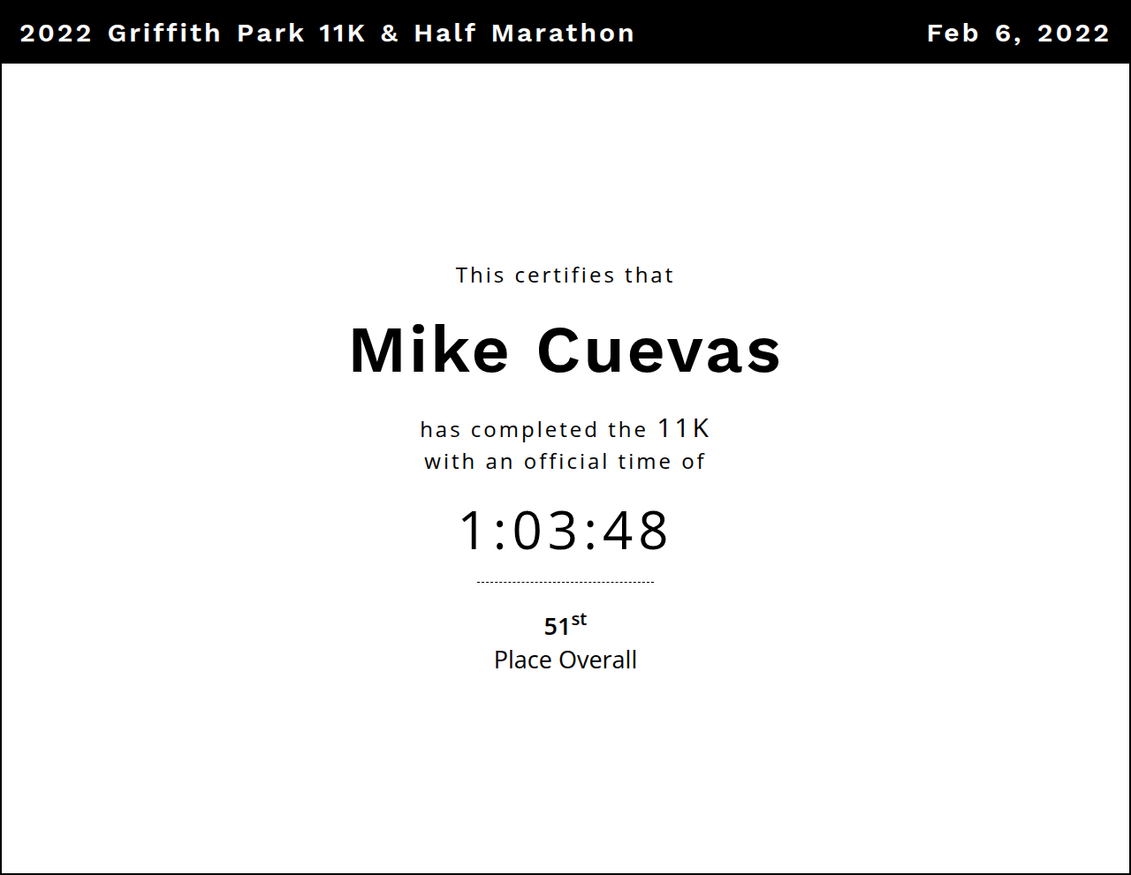
Task: Click the "has completed the" text
Action: 534,430
